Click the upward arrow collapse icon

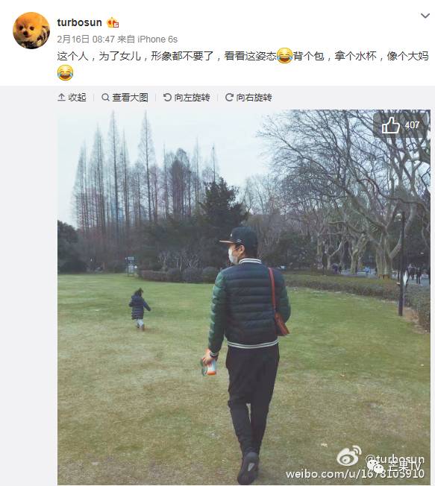click(x=61, y=98)
